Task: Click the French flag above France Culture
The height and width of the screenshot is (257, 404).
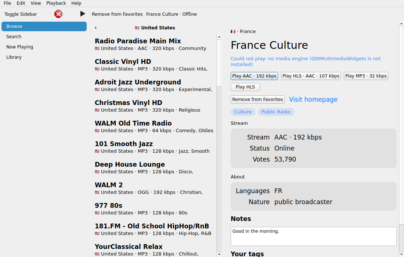Action: (x=233, y=32)
